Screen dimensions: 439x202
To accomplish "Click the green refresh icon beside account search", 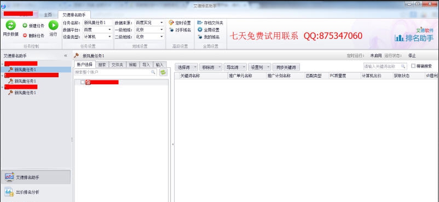I will pos(163,72).
